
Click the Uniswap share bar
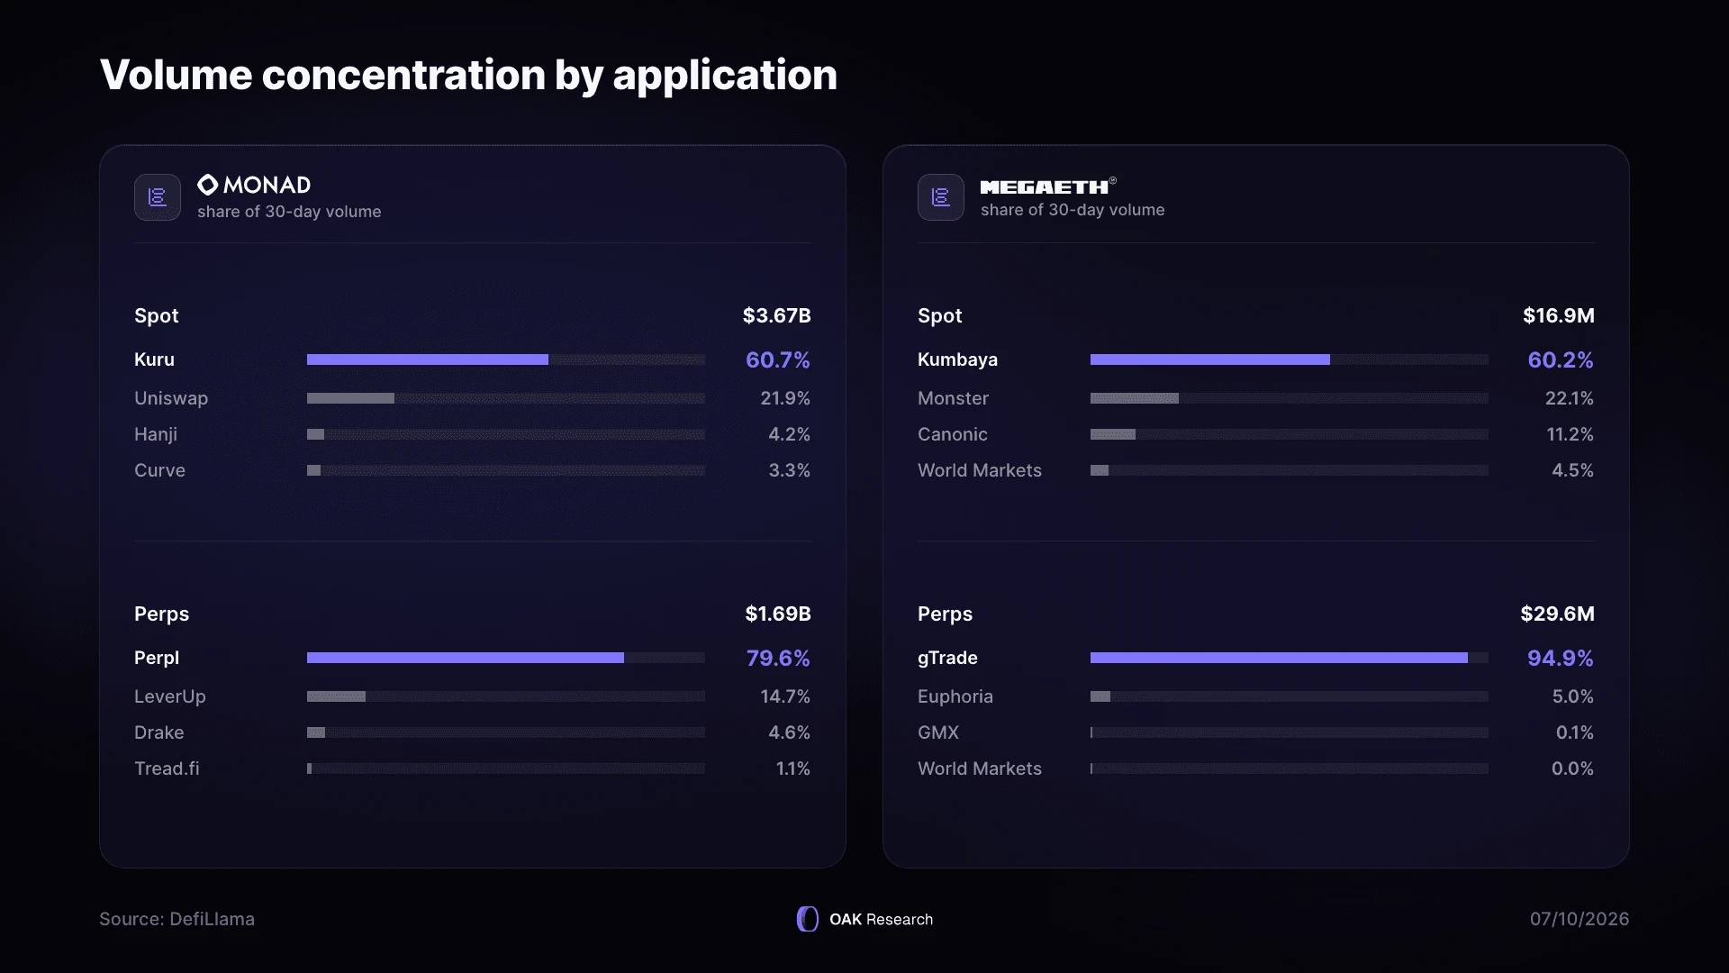click(x=506, y=398)
